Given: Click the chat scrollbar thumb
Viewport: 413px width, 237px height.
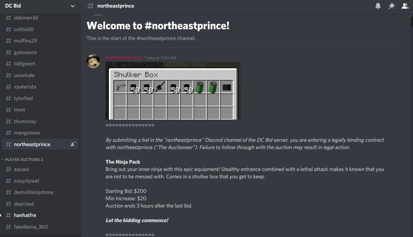Looking at the screenshot, I should point(412,22).
